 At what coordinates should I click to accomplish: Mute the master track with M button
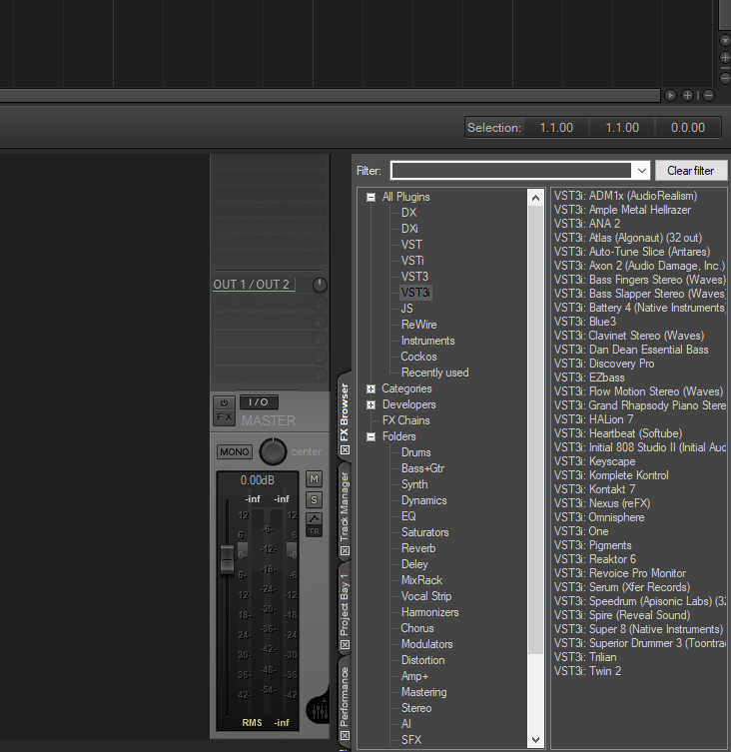[314, 478]
